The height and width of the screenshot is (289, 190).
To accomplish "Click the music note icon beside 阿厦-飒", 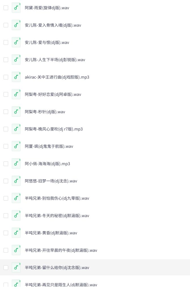I will click(x=16, y=146).
